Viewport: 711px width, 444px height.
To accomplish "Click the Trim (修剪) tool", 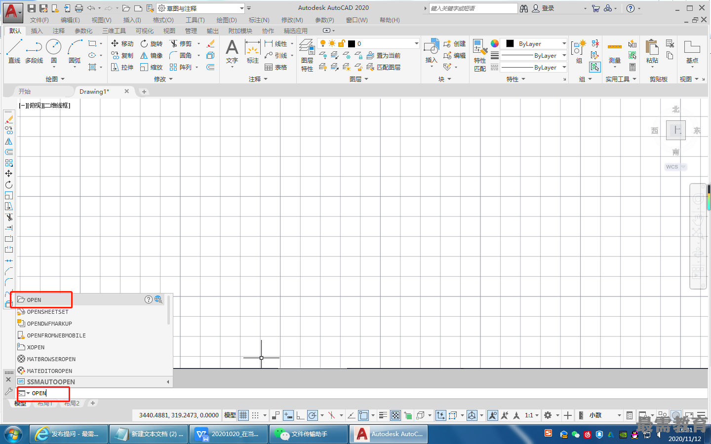I will point(181,43).
